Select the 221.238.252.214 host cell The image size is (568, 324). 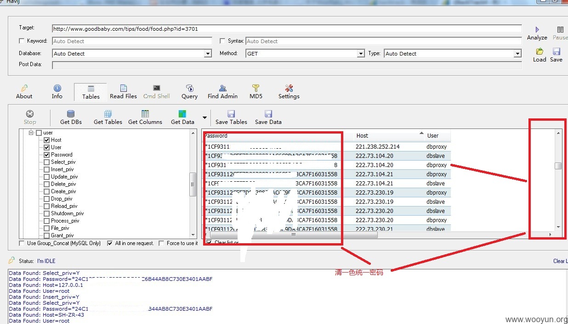tap(378, 147)
